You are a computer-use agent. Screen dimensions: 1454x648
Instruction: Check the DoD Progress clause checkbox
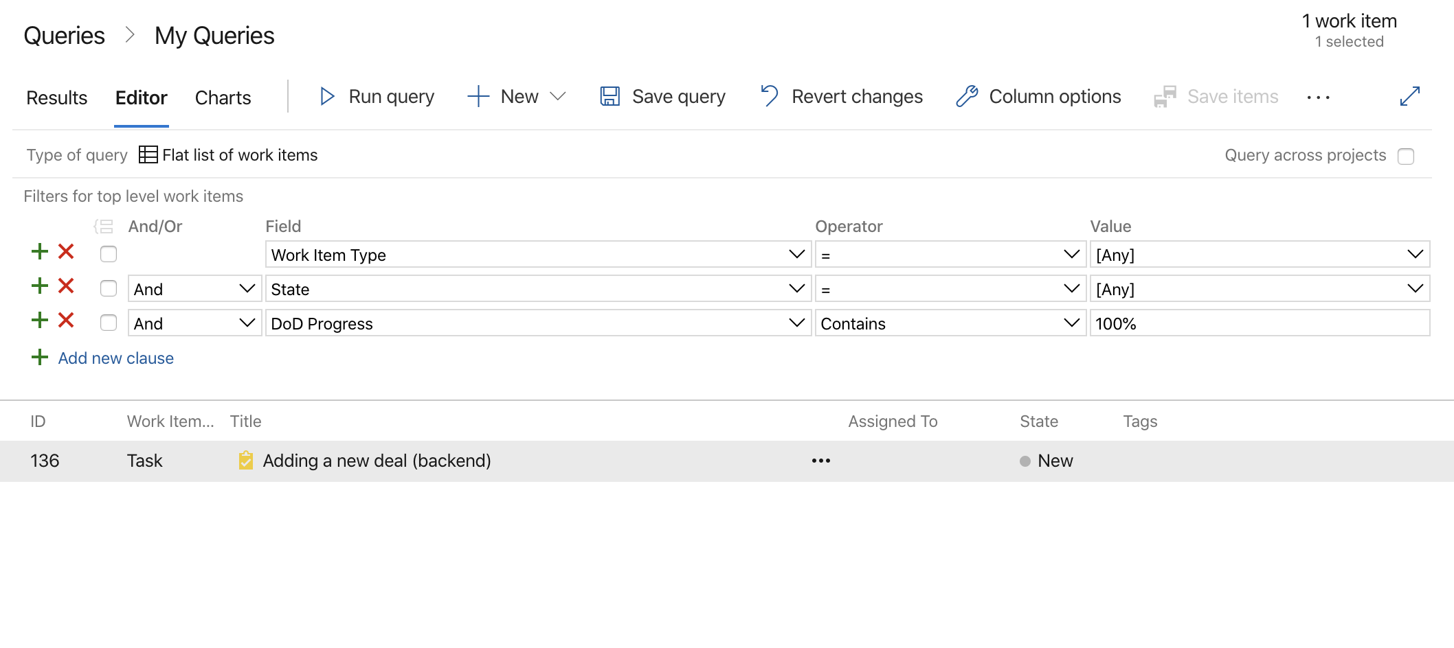108,322
